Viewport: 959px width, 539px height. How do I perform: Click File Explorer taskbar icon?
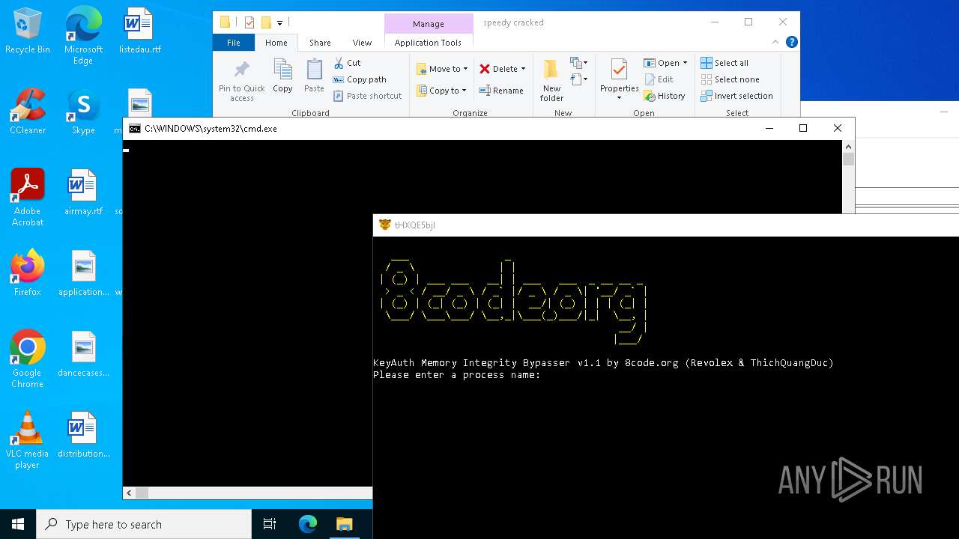coord(344,524)
